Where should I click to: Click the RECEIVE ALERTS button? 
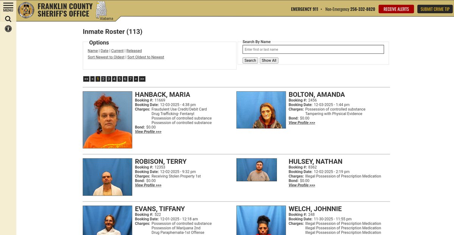click(396, 9)
